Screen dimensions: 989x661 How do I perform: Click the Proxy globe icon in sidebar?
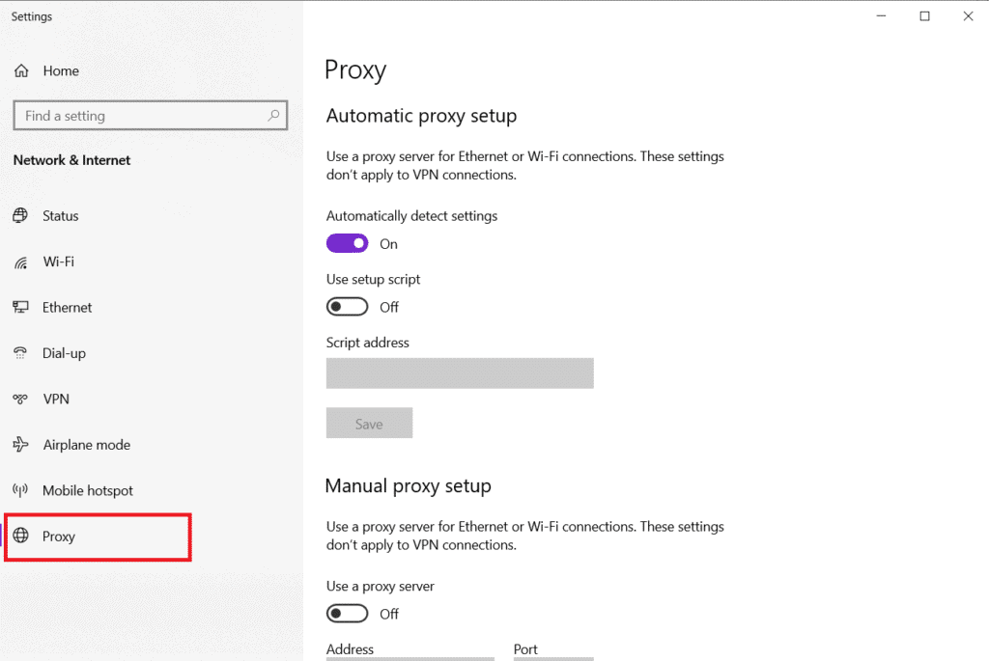pyautogui.click(x=21, y=536)
